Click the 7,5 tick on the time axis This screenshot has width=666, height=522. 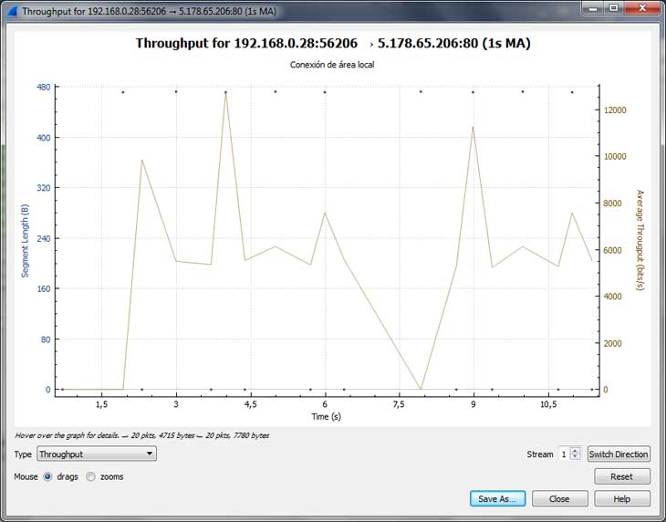click(399, 404)
